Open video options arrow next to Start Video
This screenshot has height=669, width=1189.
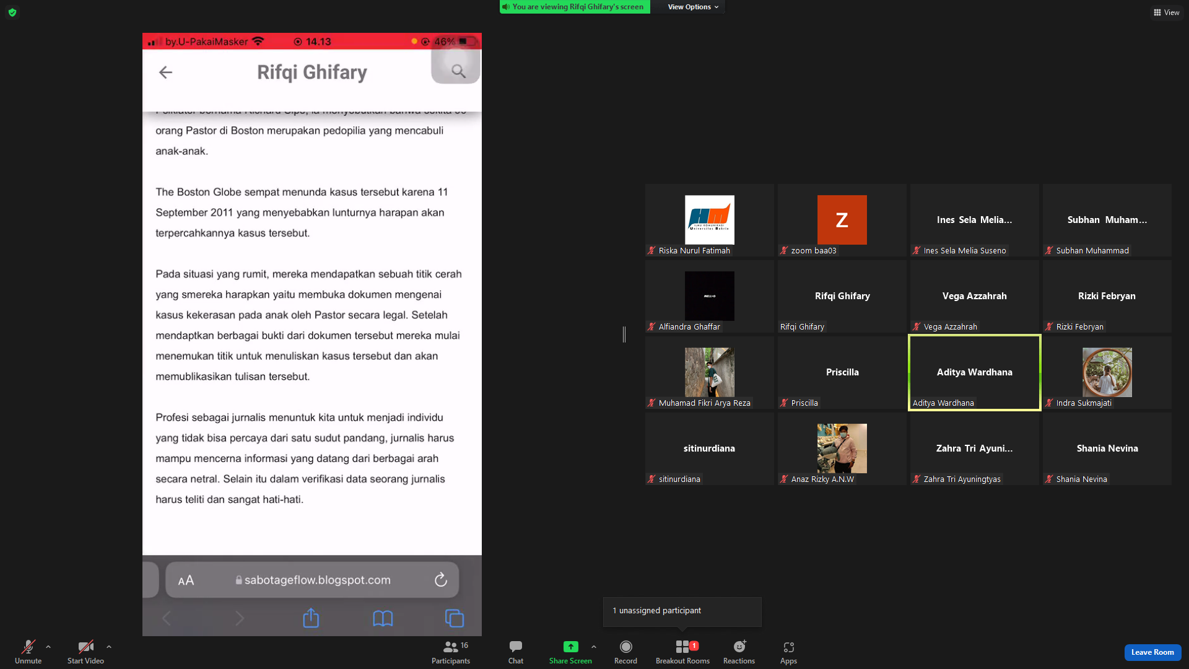click(109, 647)
